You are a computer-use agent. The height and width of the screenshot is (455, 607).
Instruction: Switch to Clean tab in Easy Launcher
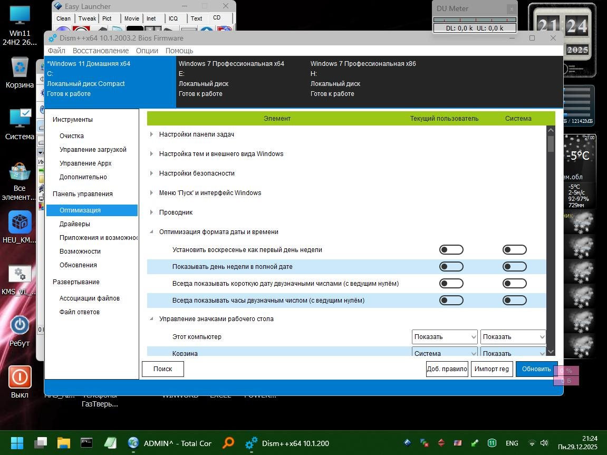point(63,18)
